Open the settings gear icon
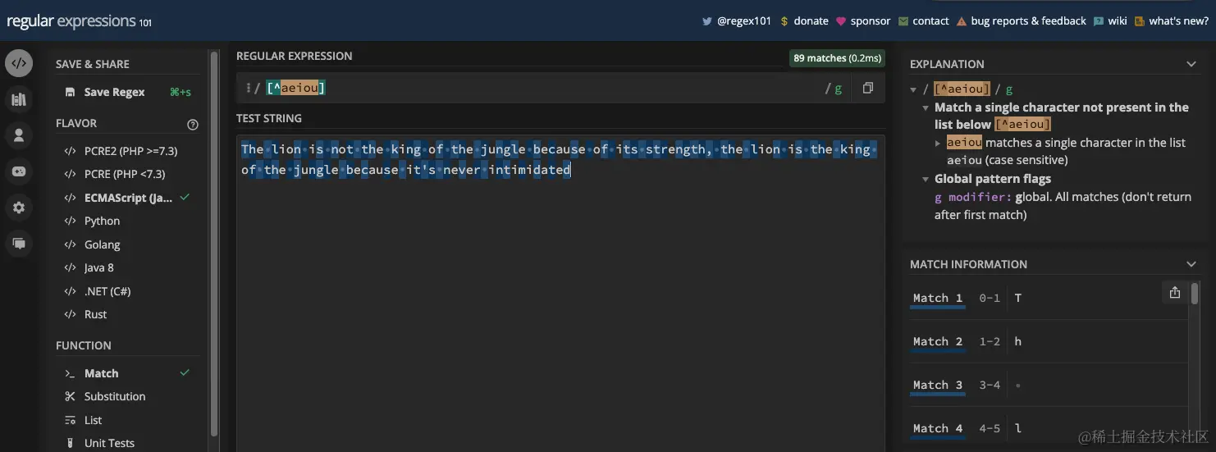 19,208
